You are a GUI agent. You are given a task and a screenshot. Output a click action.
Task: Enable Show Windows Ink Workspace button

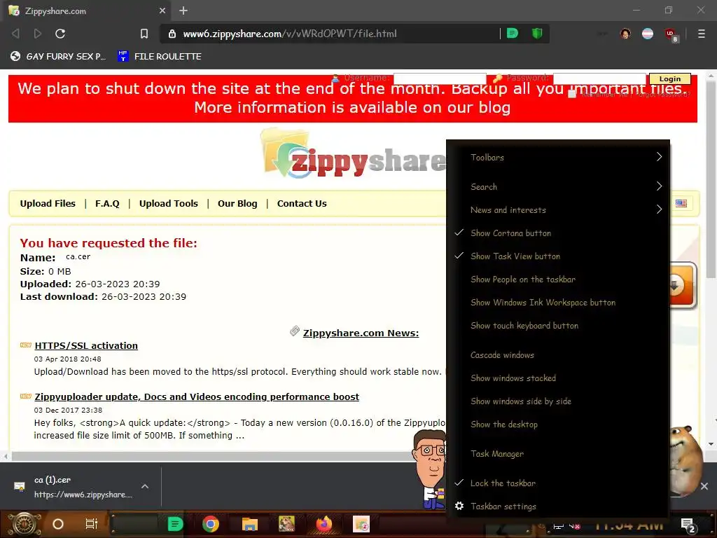click(558, 303)
